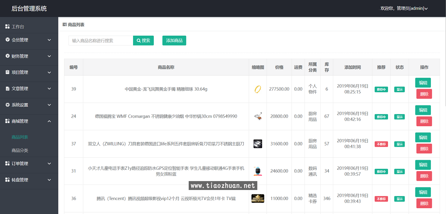446x214 pixels.
Task: Select 商品列表 in the sidebar submenu
Action: coord(20,137)
